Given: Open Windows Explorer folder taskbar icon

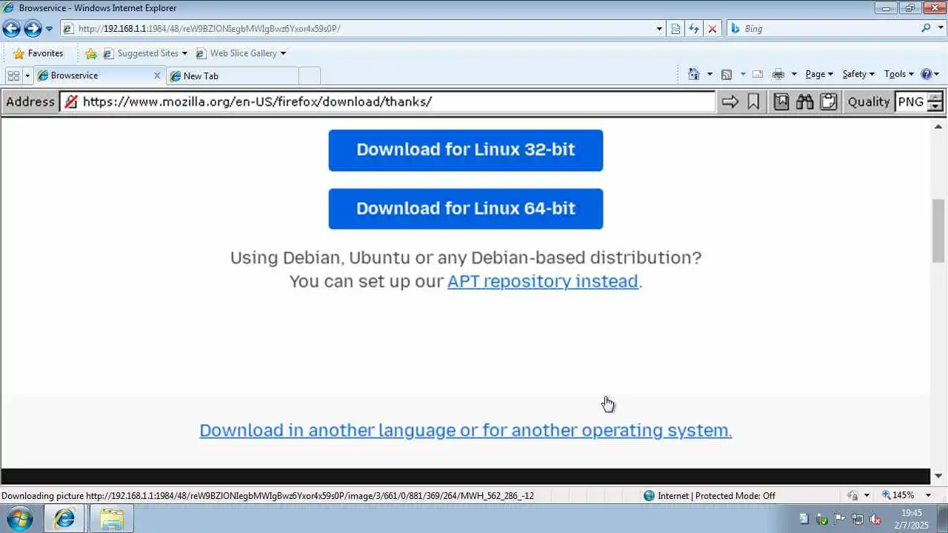Looking at the screenshot, I should pos(111,519).
